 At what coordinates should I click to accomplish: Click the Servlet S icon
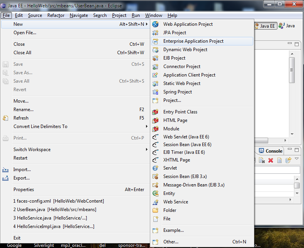point(155,168)
